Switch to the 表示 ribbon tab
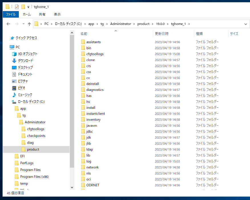 pyautogui.click(x=57, y=14)
